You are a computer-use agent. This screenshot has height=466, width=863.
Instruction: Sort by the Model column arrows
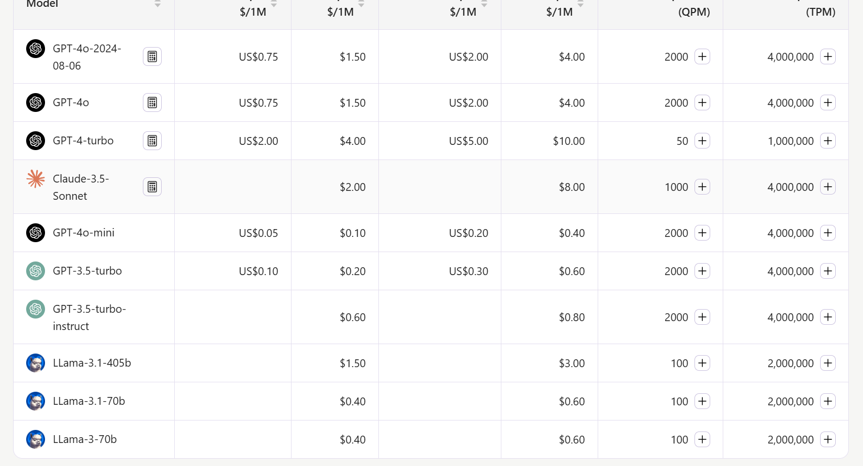[x=158, y=4]
